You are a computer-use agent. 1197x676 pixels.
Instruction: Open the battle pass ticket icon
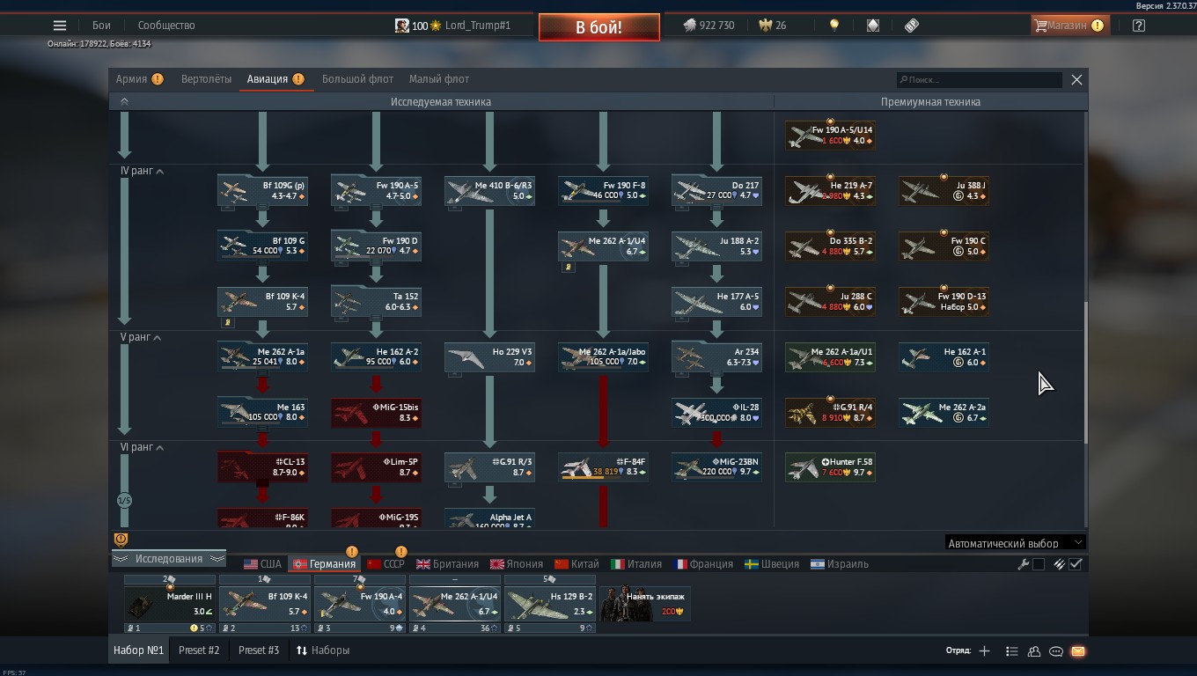[x=912, y=26]
